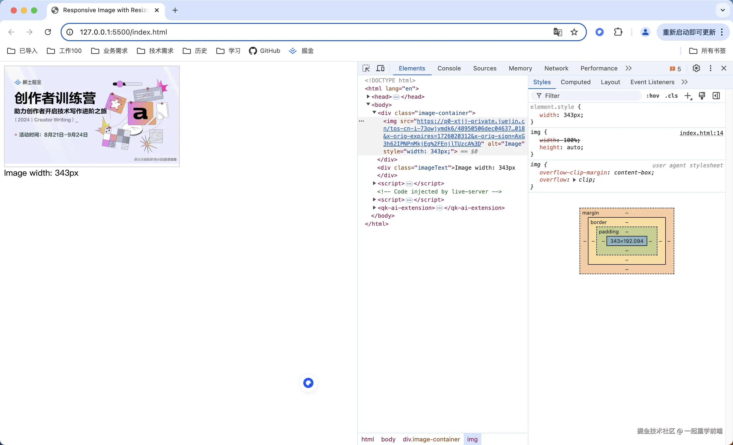Image resolution: width=733 pixels, height=445 pixels.
Task: Click the Google Translate icon in address bar
Action: (557, 32)
